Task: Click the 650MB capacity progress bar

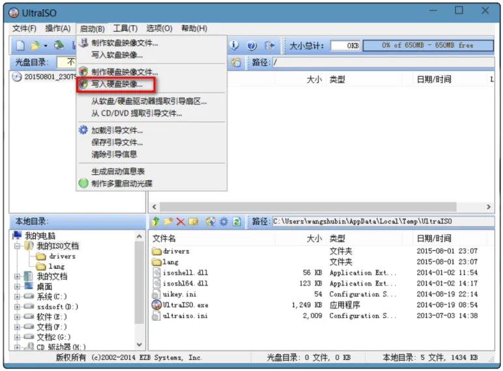Action: coord(428,45)
